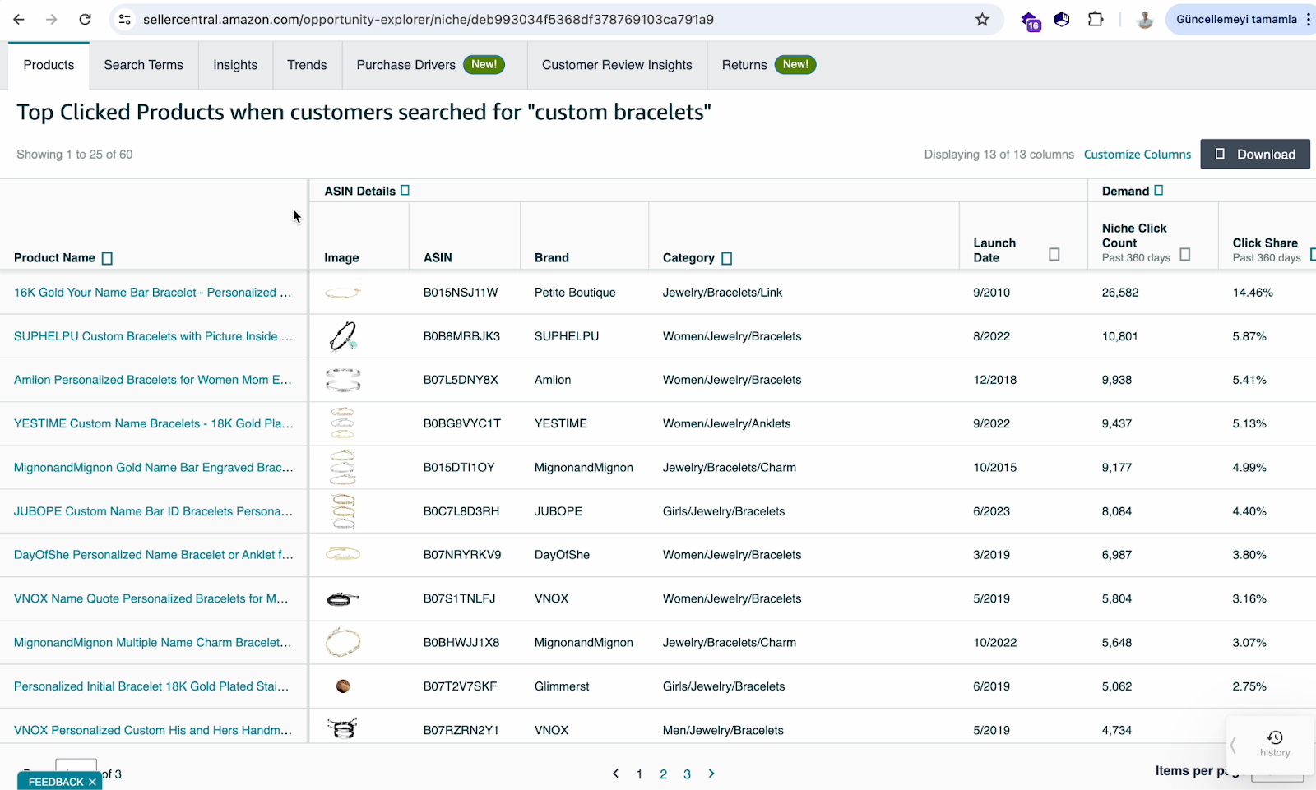View site information icon in address bar

click(x=125, y=19)
